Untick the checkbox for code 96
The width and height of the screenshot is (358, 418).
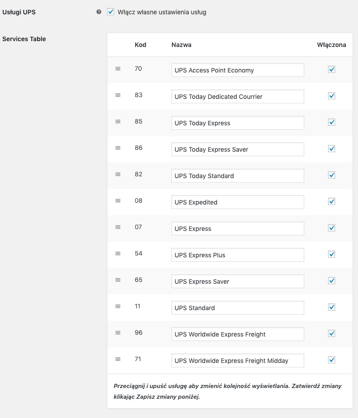[x=331, y=333]
